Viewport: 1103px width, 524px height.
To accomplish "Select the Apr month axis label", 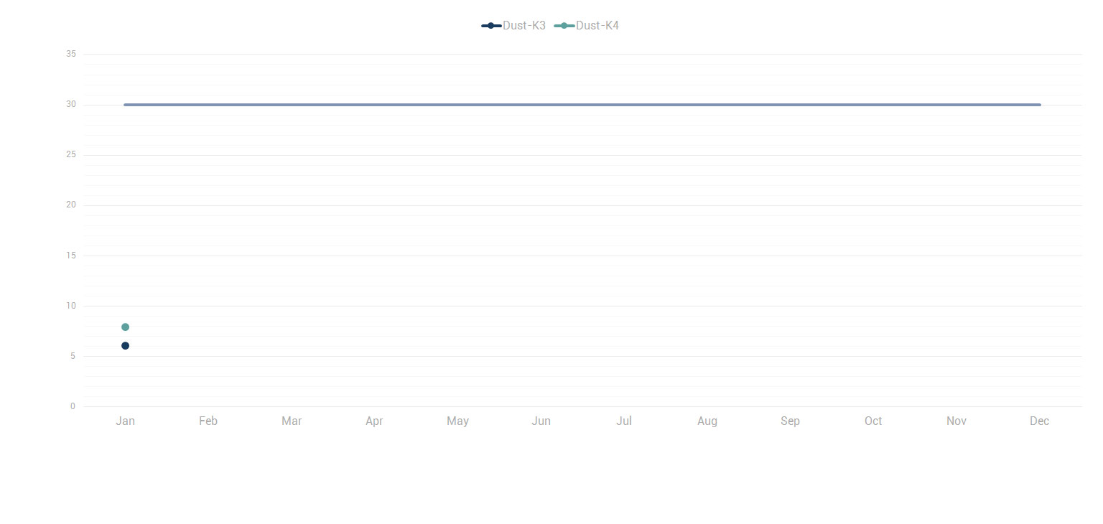I will coord(374,421).
